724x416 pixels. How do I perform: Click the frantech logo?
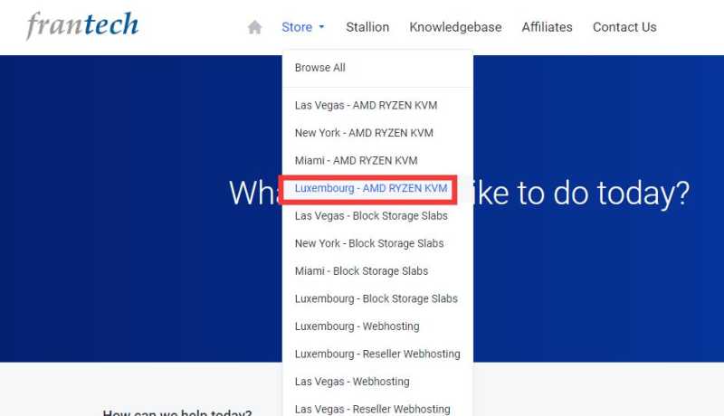82,25
